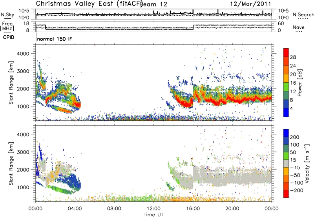The width and height of the screenshot is (314, 217).
Task: Click the '4000' tick of the velocity panel
Action: pyautogui.click(x=23, y=134)
